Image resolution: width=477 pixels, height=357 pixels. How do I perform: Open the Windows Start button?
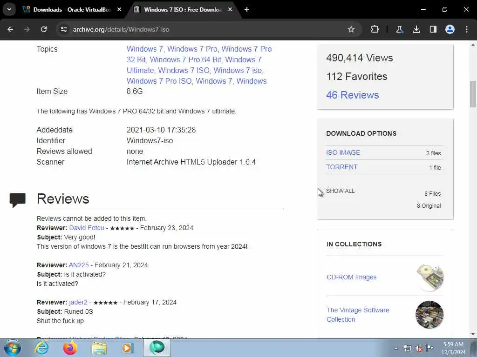(x=13, y=348)
